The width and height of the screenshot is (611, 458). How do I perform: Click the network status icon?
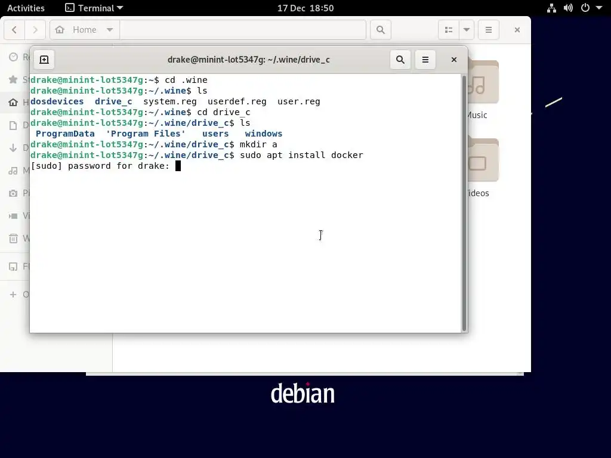click(551, 8)
